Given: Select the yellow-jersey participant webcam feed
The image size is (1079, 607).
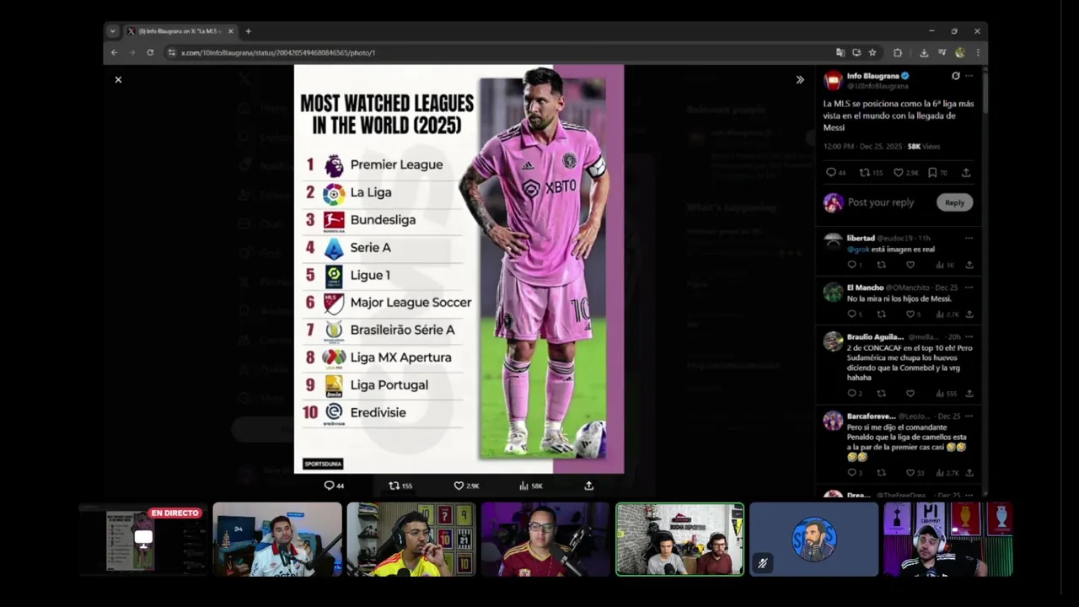Looking at the screenshot, I should pos(411,540).
